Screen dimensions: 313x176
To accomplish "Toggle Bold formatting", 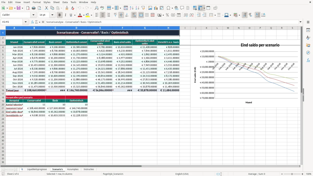I will coord(60,15).
